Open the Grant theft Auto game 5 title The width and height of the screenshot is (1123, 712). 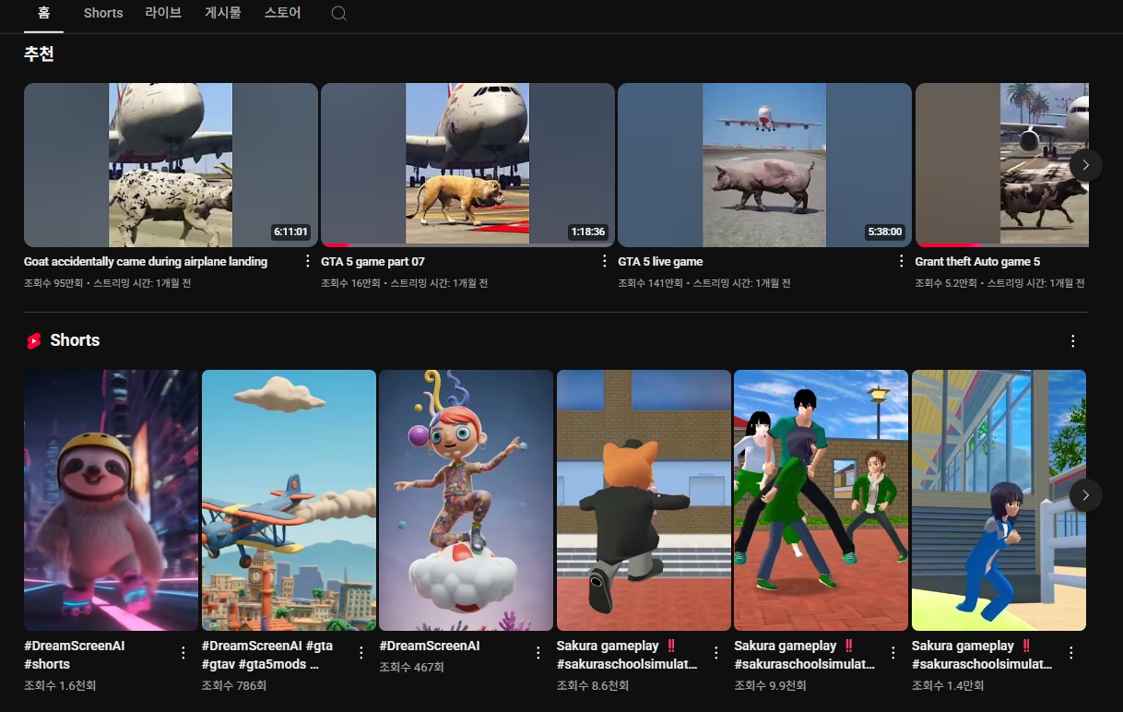(977, 262)
